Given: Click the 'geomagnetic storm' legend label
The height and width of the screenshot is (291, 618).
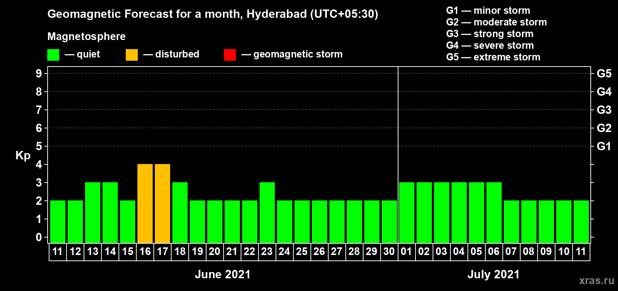Looking at the screenshot, I should point(298,55).
